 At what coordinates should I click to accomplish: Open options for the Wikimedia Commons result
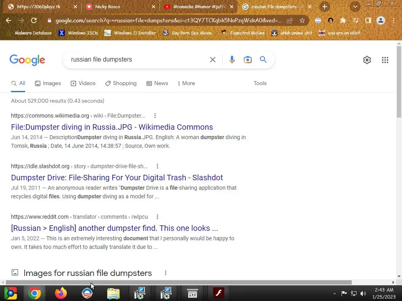click(x=155, y=116)
